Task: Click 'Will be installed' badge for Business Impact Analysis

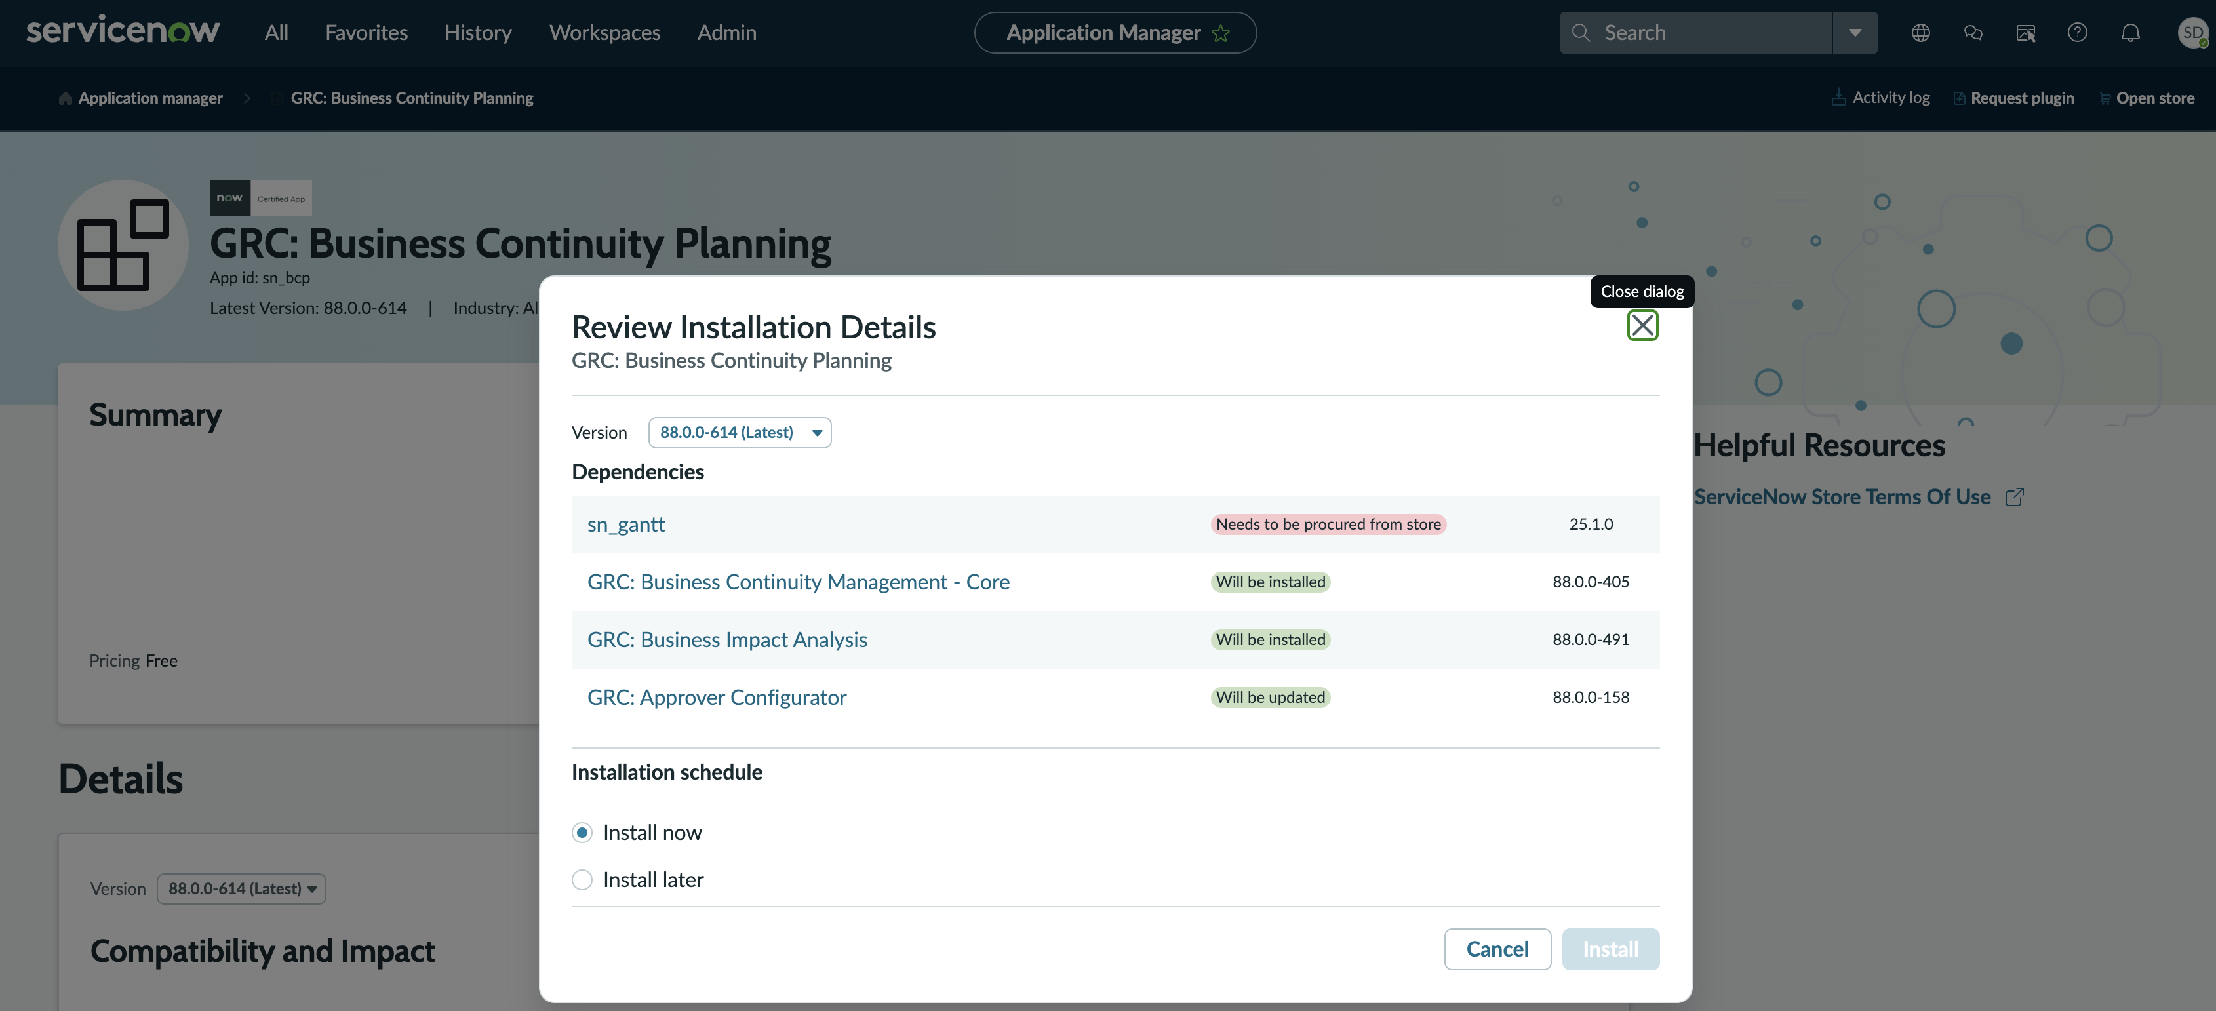Action: tap(1270, 639)
